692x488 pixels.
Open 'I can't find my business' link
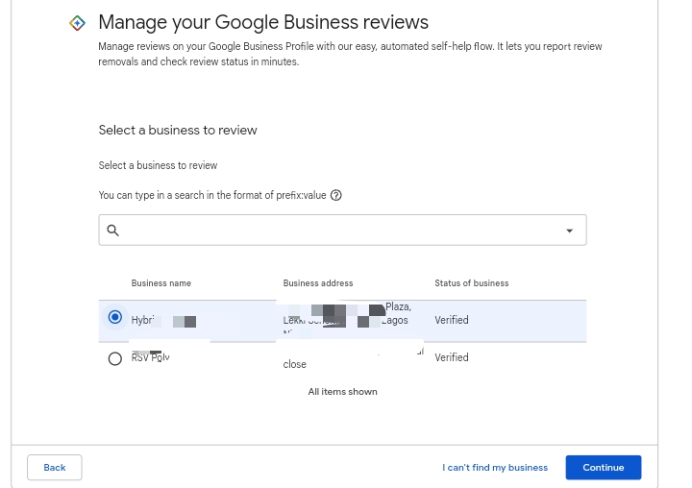[x=495, y=467]
